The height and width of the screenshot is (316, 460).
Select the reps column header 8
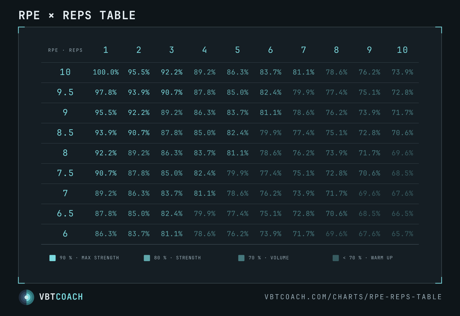pyautogui.click(x=336, y=50)
